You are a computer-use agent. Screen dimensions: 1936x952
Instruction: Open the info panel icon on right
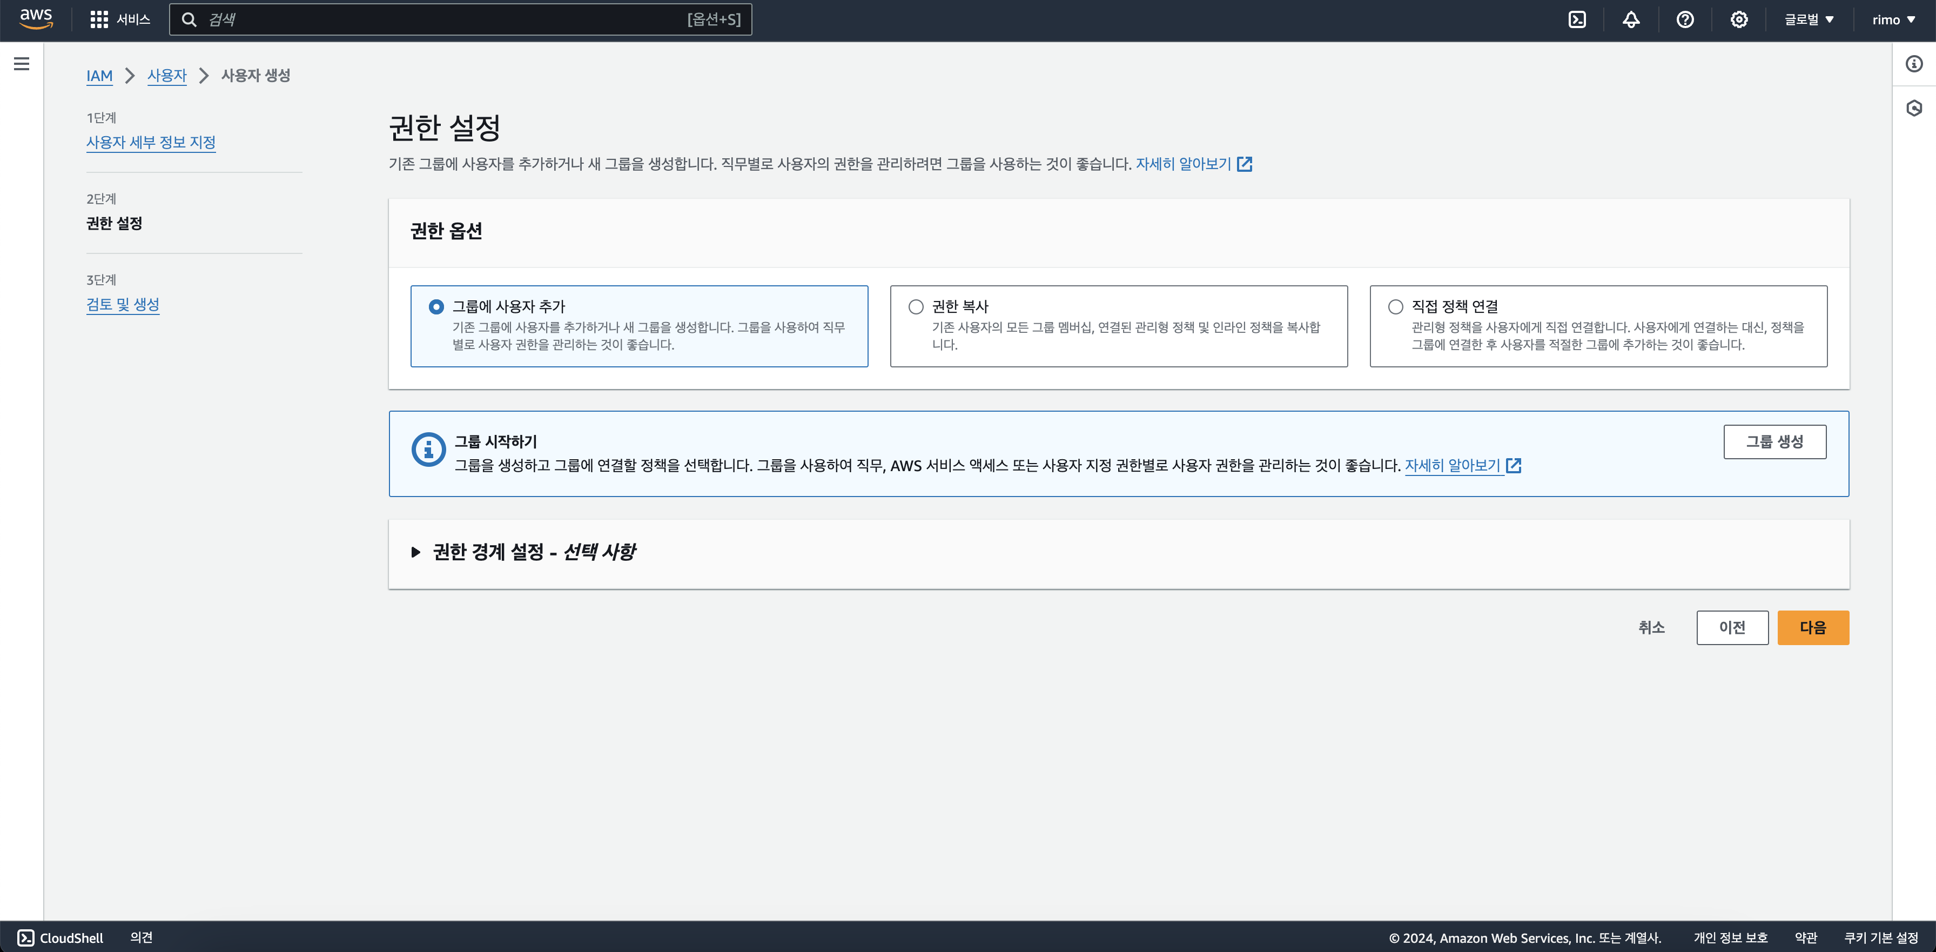click(x=1914, y=64)
